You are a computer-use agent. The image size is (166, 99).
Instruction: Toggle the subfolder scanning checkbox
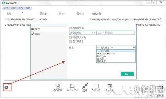70,37
